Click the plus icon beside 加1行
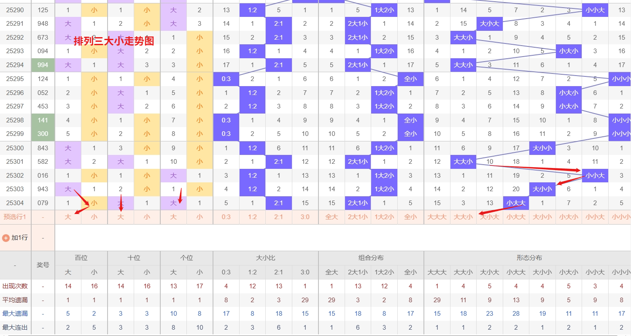Viewport: 631px width, 336px height. [x=6, y=238]
